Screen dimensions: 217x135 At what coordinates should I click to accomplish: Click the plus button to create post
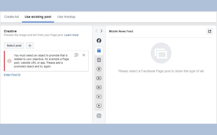pos(30,46)
